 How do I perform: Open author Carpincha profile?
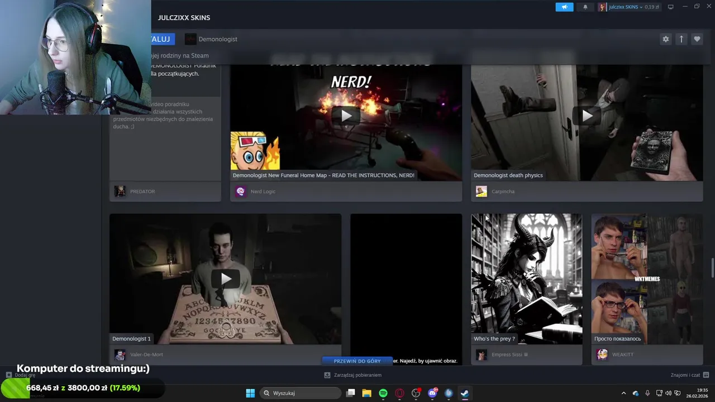[503, 192]
